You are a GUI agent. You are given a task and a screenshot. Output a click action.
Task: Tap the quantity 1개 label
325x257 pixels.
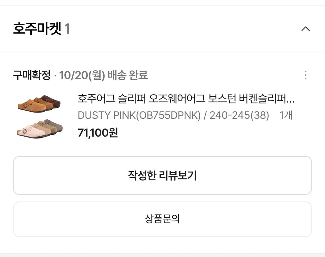(286, 115)
